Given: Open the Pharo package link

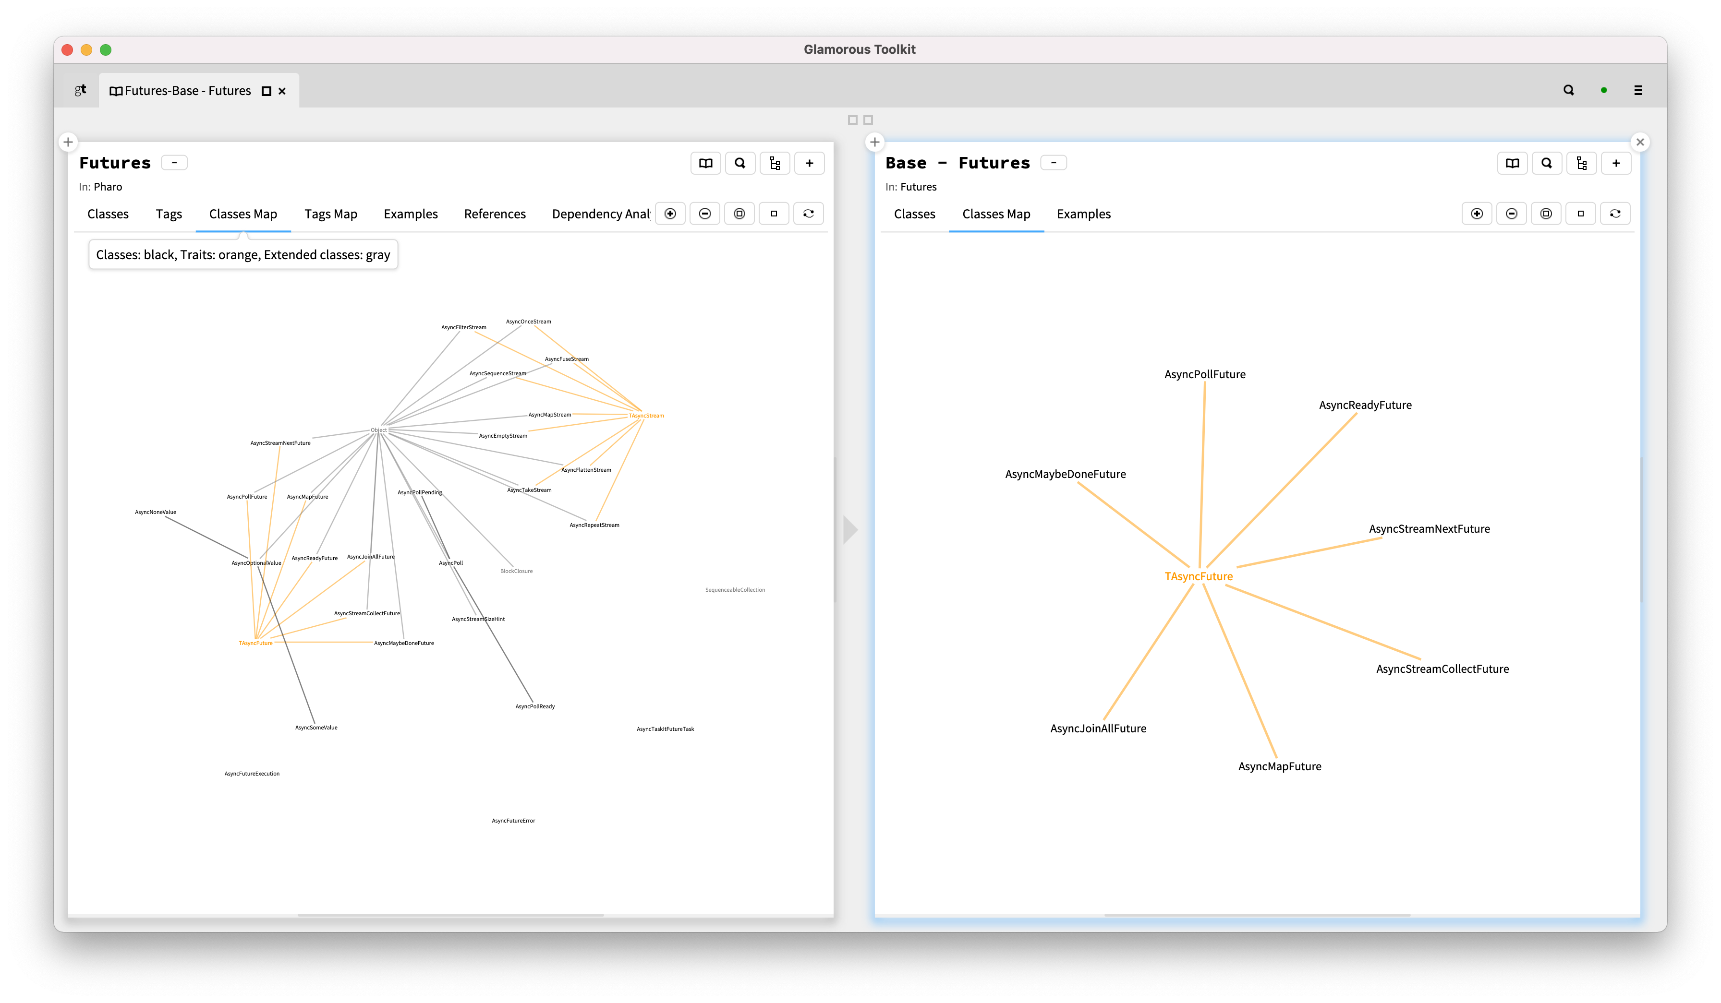Looking at the screenshot, I should [x=108, y=186].
